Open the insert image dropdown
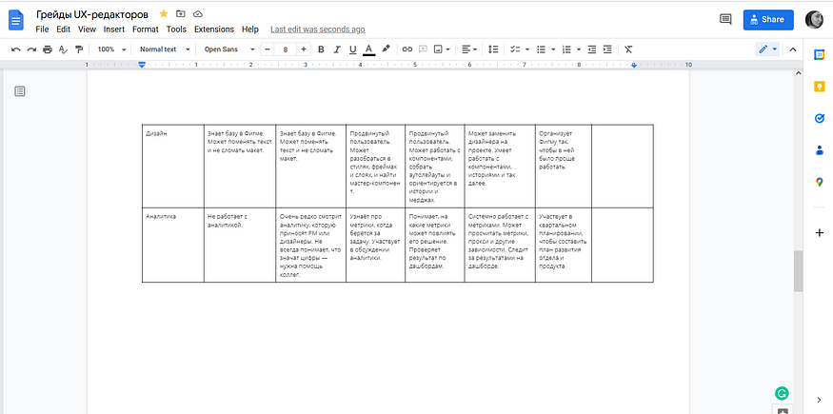The height and width of the screenshot is (414, 833). point(442,49)
